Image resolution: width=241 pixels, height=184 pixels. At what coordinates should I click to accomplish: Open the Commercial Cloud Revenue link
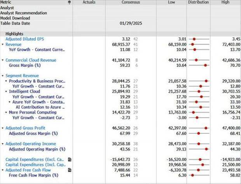tap(31, 60)
